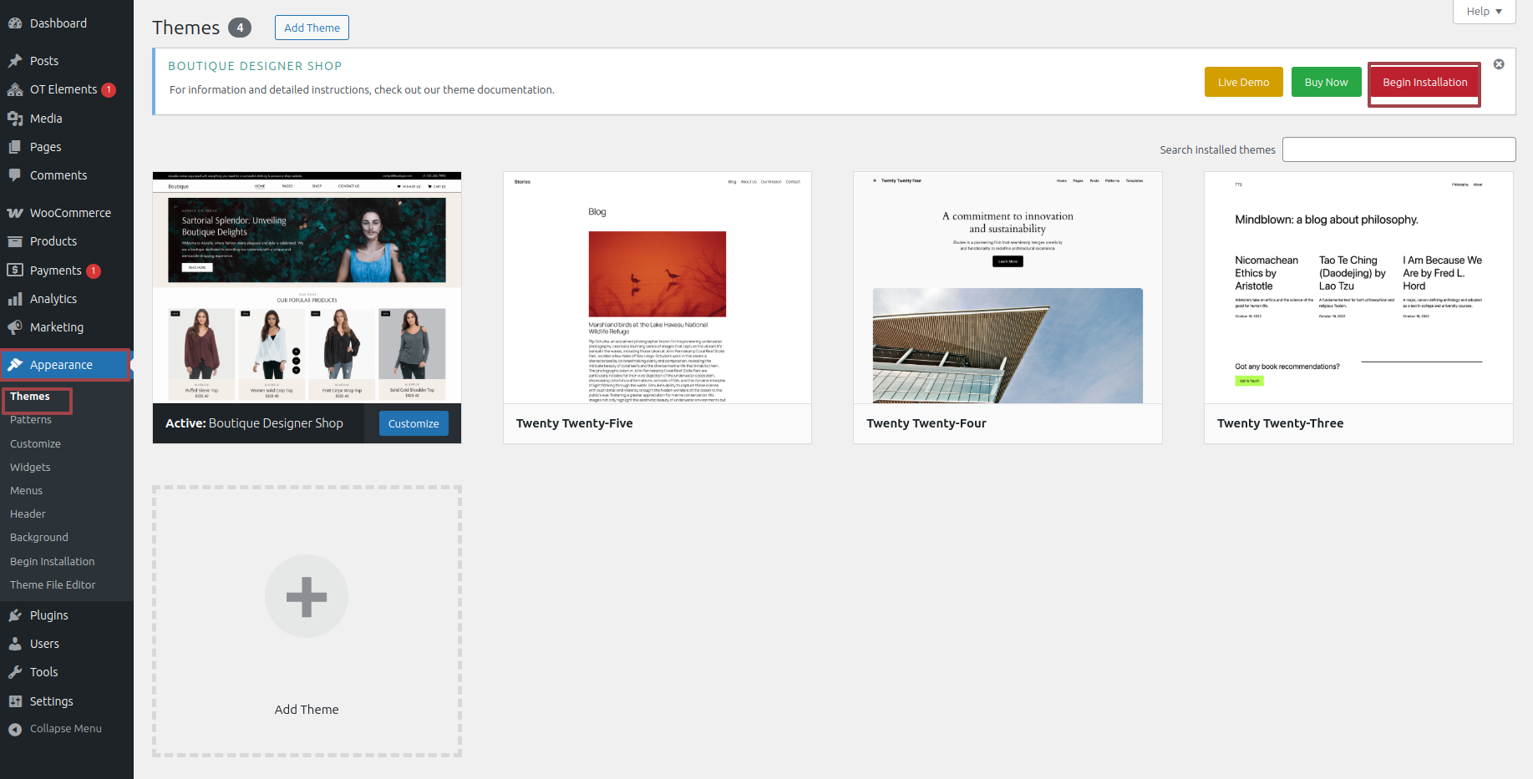Dismiss the Boutique Designer Shop notice

pos(1499,64)
